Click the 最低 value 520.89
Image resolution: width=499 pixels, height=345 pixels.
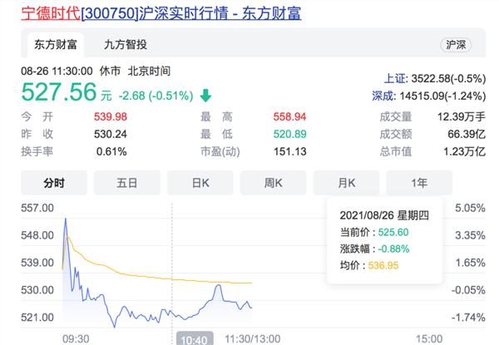click(x=289, y=134)
